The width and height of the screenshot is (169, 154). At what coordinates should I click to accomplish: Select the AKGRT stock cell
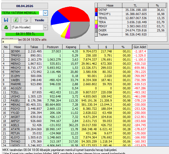[18, 117]
